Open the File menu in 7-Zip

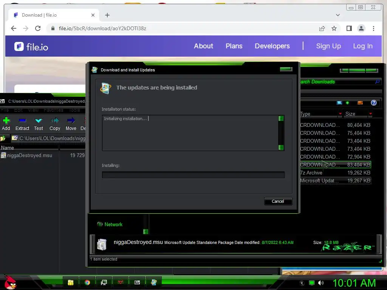pyautogui.click(x=5, y=110)
